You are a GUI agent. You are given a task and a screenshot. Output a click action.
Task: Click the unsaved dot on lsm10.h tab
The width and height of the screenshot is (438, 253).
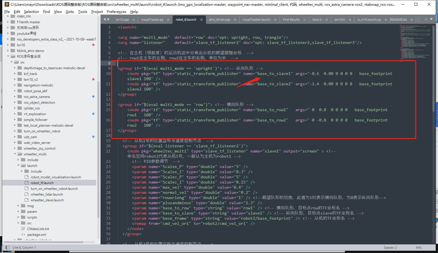point(350,20)
